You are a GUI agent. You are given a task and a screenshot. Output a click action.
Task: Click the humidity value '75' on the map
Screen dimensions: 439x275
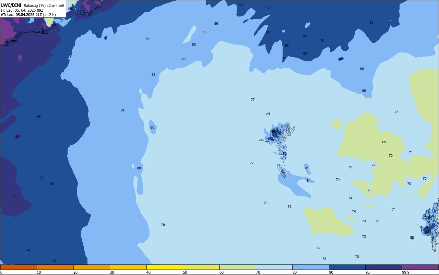(x=396, y=112)
